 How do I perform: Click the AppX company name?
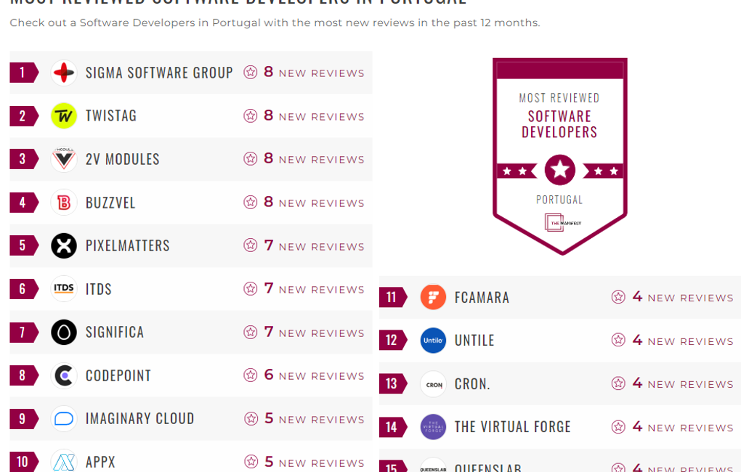[x=100, y=462]
